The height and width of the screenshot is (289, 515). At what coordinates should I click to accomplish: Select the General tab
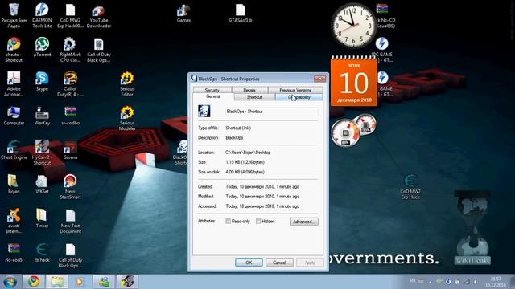[x=213, y=96]
